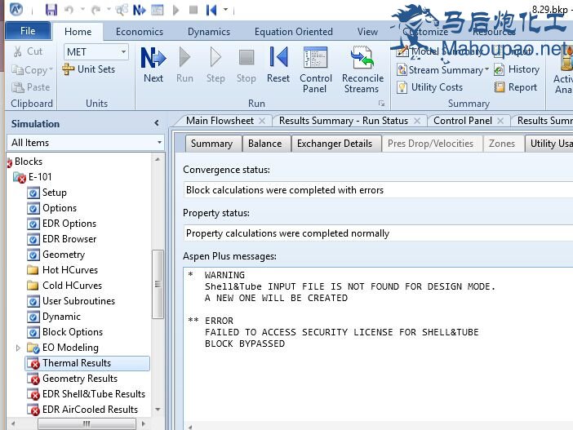Image resolution: width=573 pixels, height=430 pixels.
Task: Switch to the Dynamics ribbon tab
Action: coord(209,32)
